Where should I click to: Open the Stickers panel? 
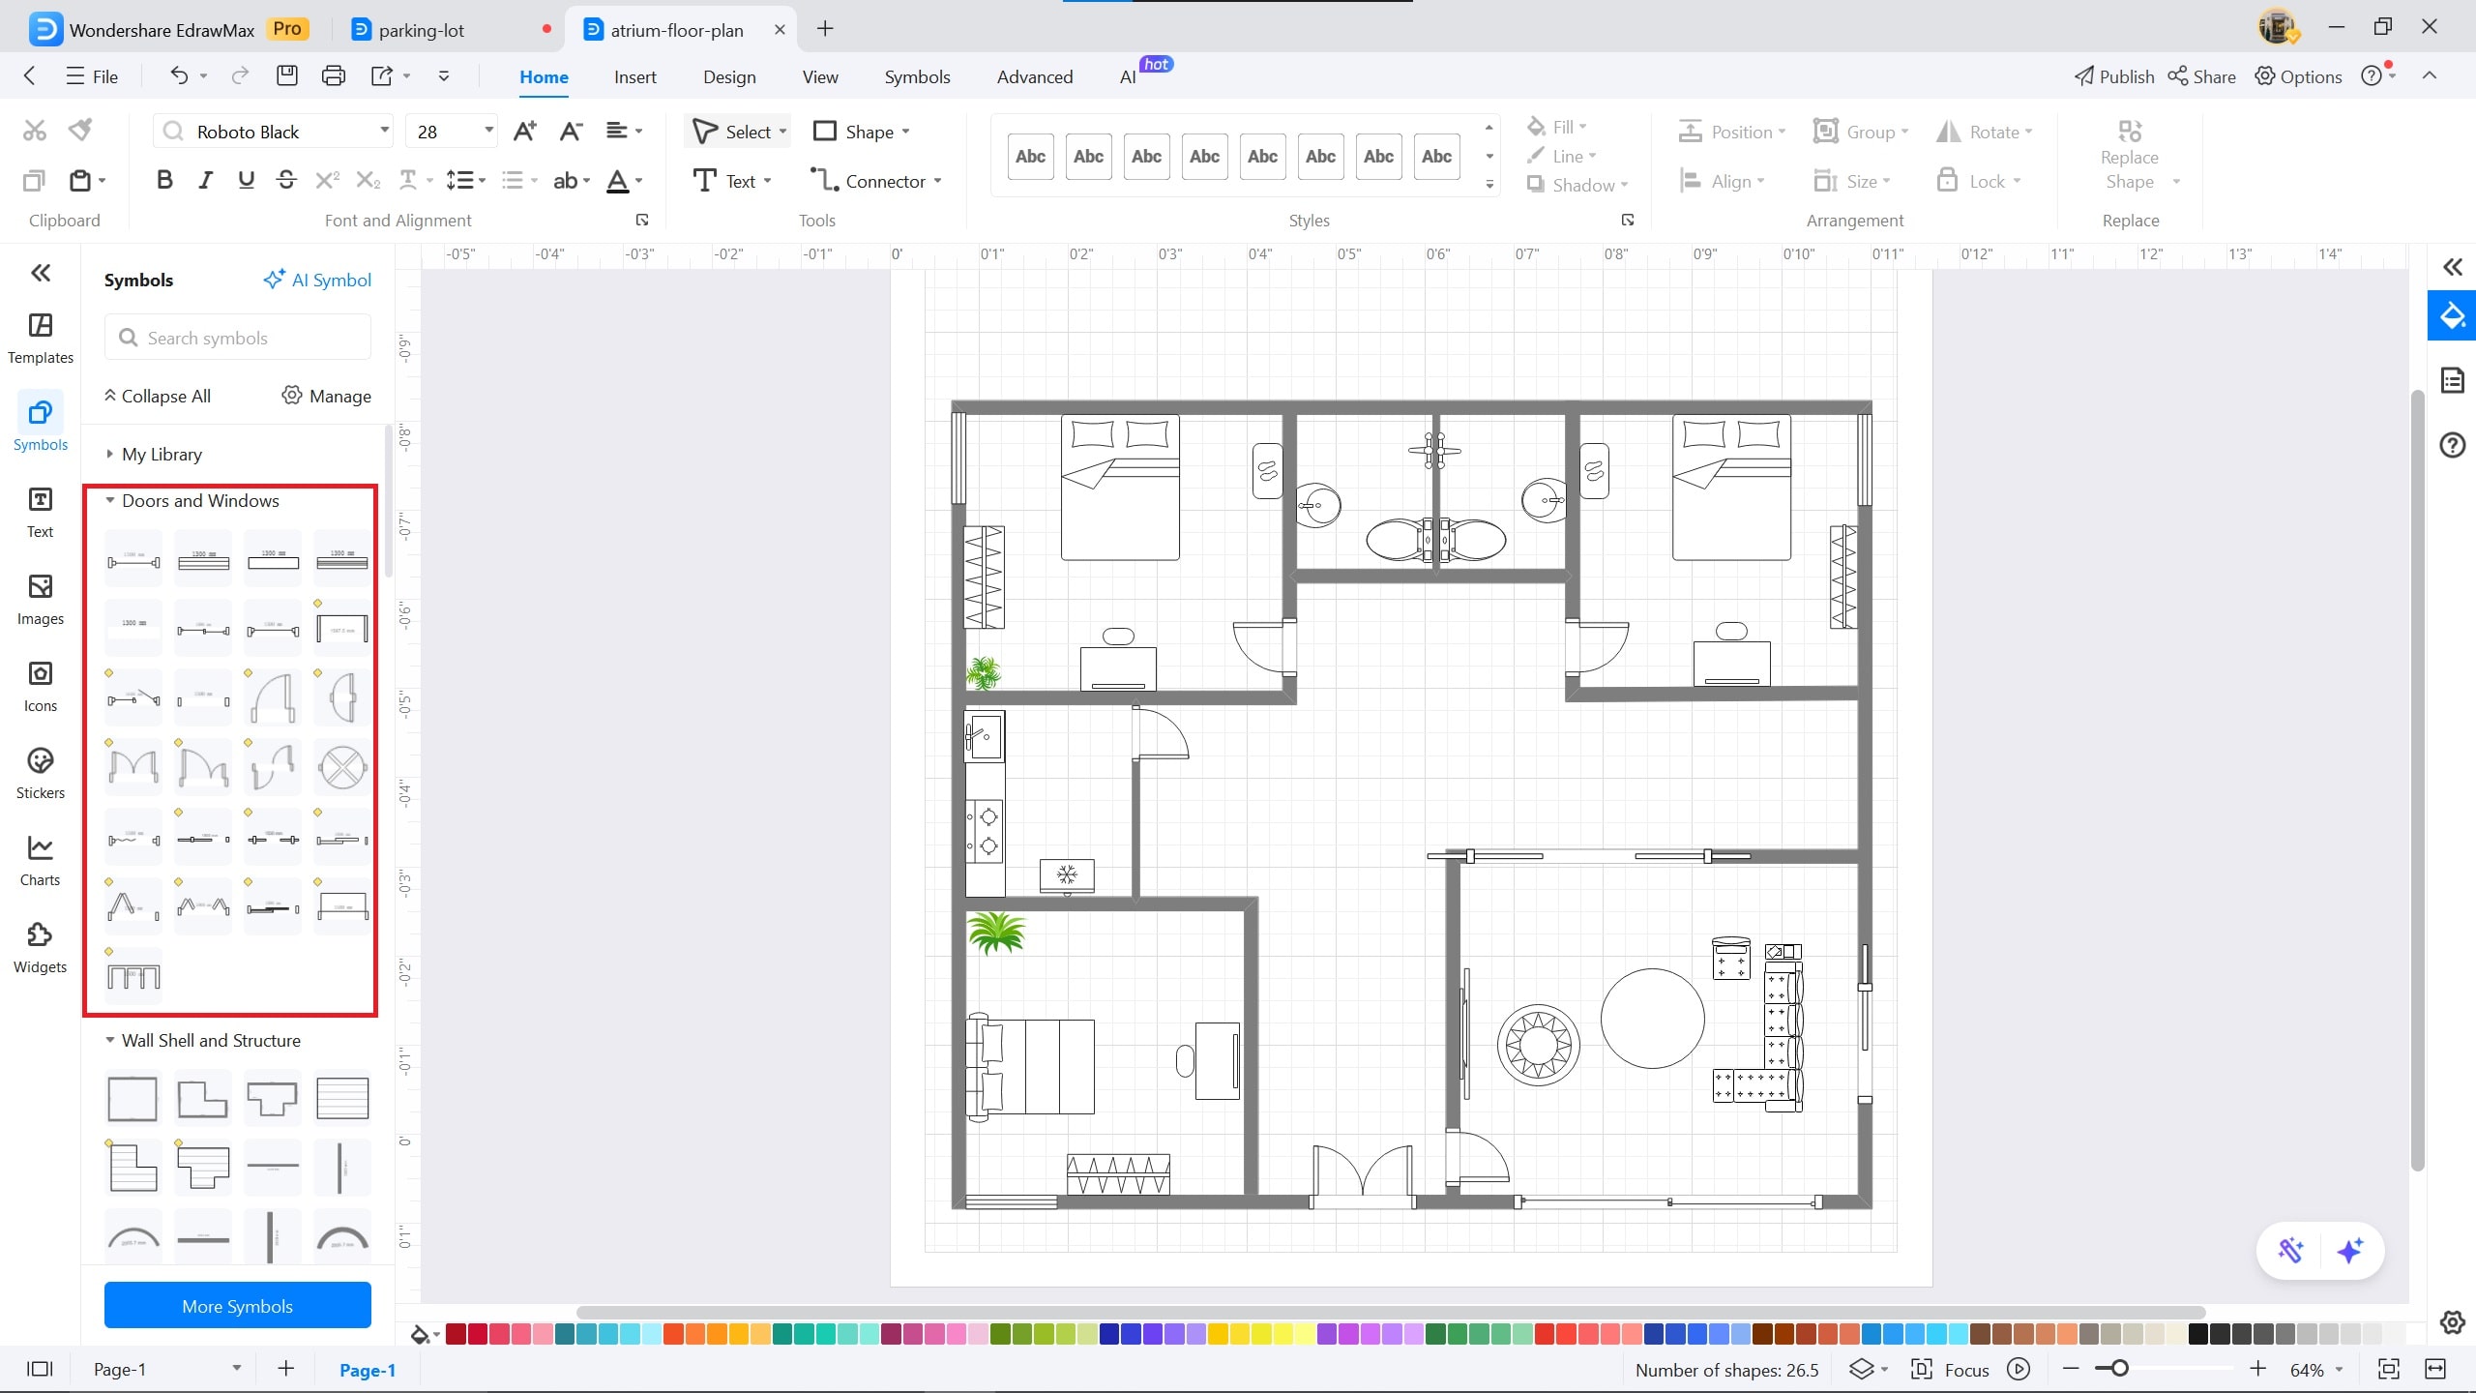[x=40, y=771]
